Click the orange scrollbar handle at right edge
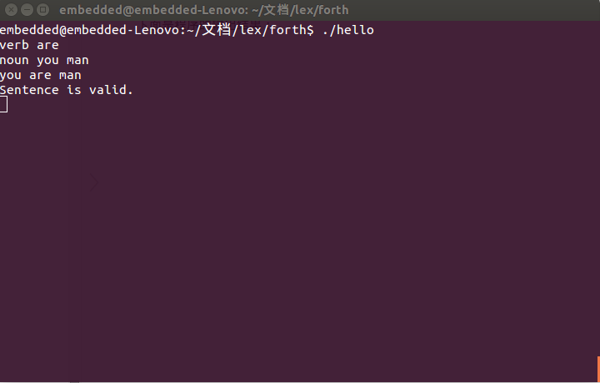 pyautogui.click(x=597, y=369)
